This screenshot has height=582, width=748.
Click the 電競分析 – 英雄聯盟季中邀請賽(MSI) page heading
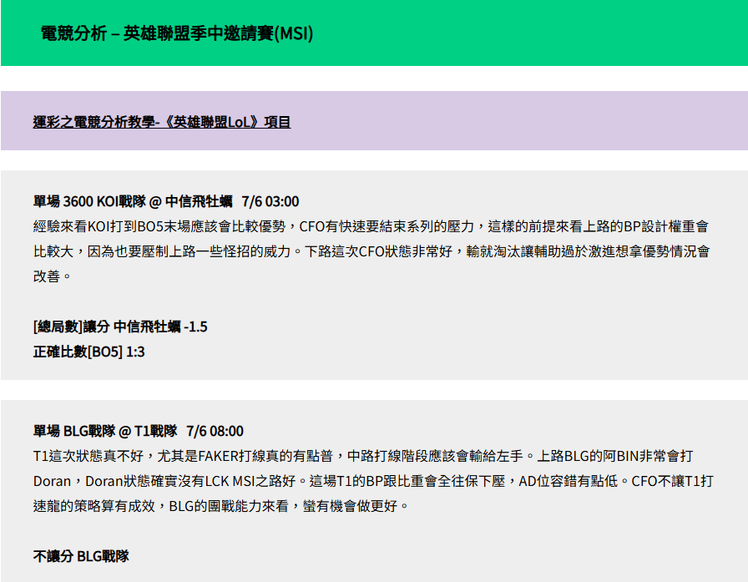177,33
